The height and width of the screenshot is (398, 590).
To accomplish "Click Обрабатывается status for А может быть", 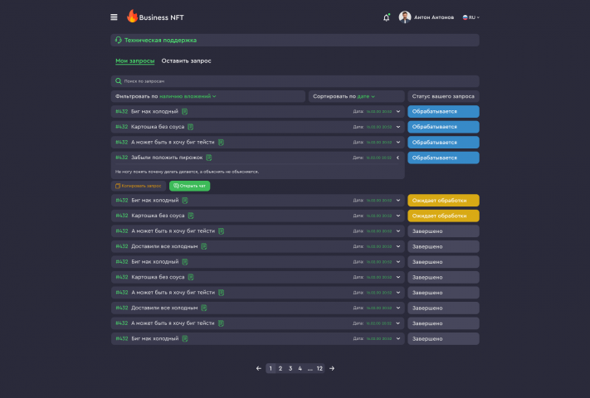I will pyautogui.click(x=443, y=142).
